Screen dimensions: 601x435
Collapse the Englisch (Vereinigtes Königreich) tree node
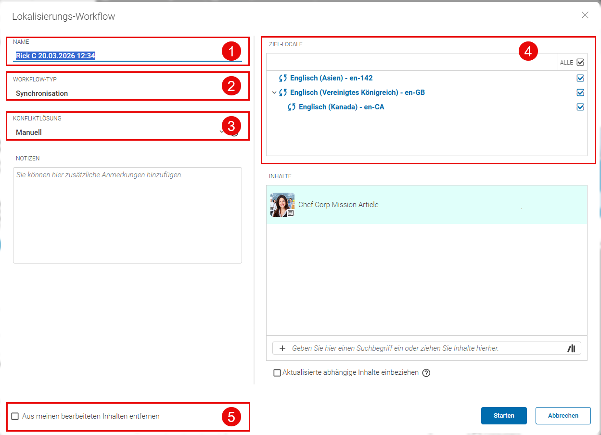274,92
